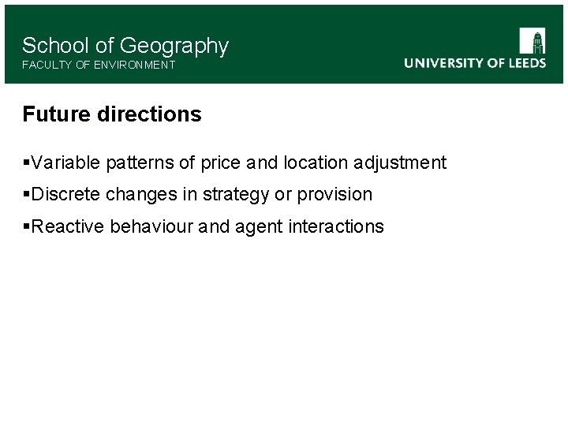Click the bullet marker before 'Reactive behaviour'
The height and width of the screenshot is (426, 568).
[26, 226]
